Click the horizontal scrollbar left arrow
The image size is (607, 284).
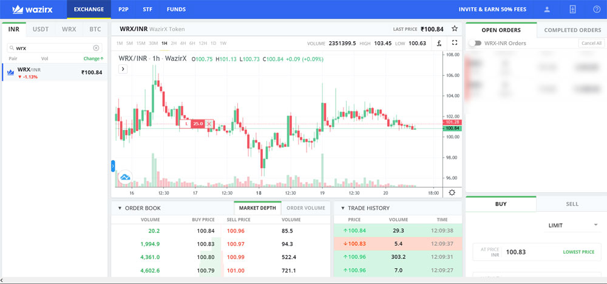pos(2,280)
